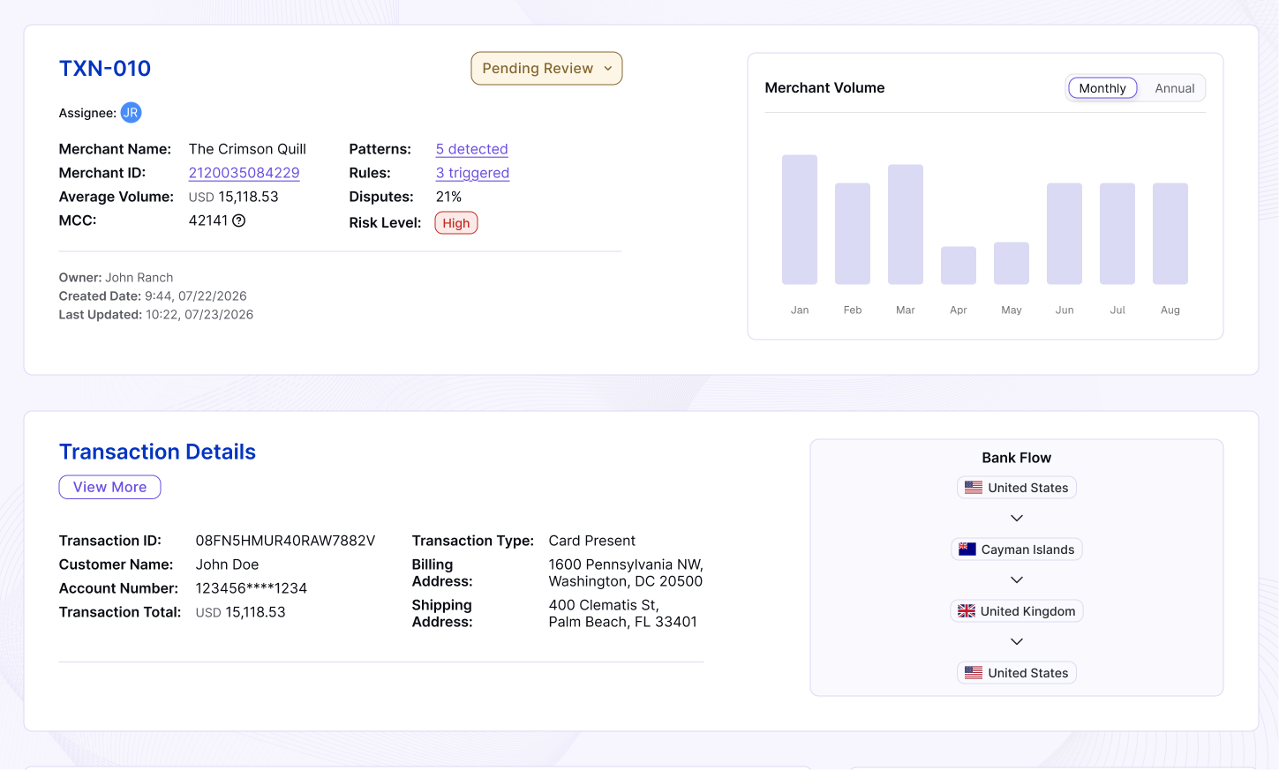Open the 3 triggered rules link

point(472,173)
